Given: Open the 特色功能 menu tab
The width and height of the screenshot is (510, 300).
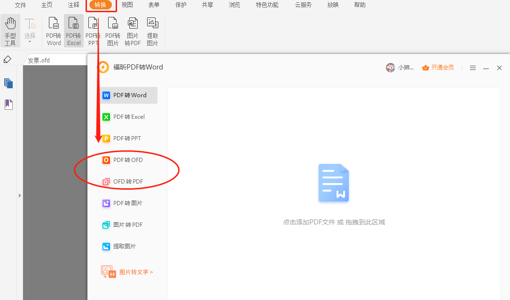Looking at the screenshot, I should point(267,5).
